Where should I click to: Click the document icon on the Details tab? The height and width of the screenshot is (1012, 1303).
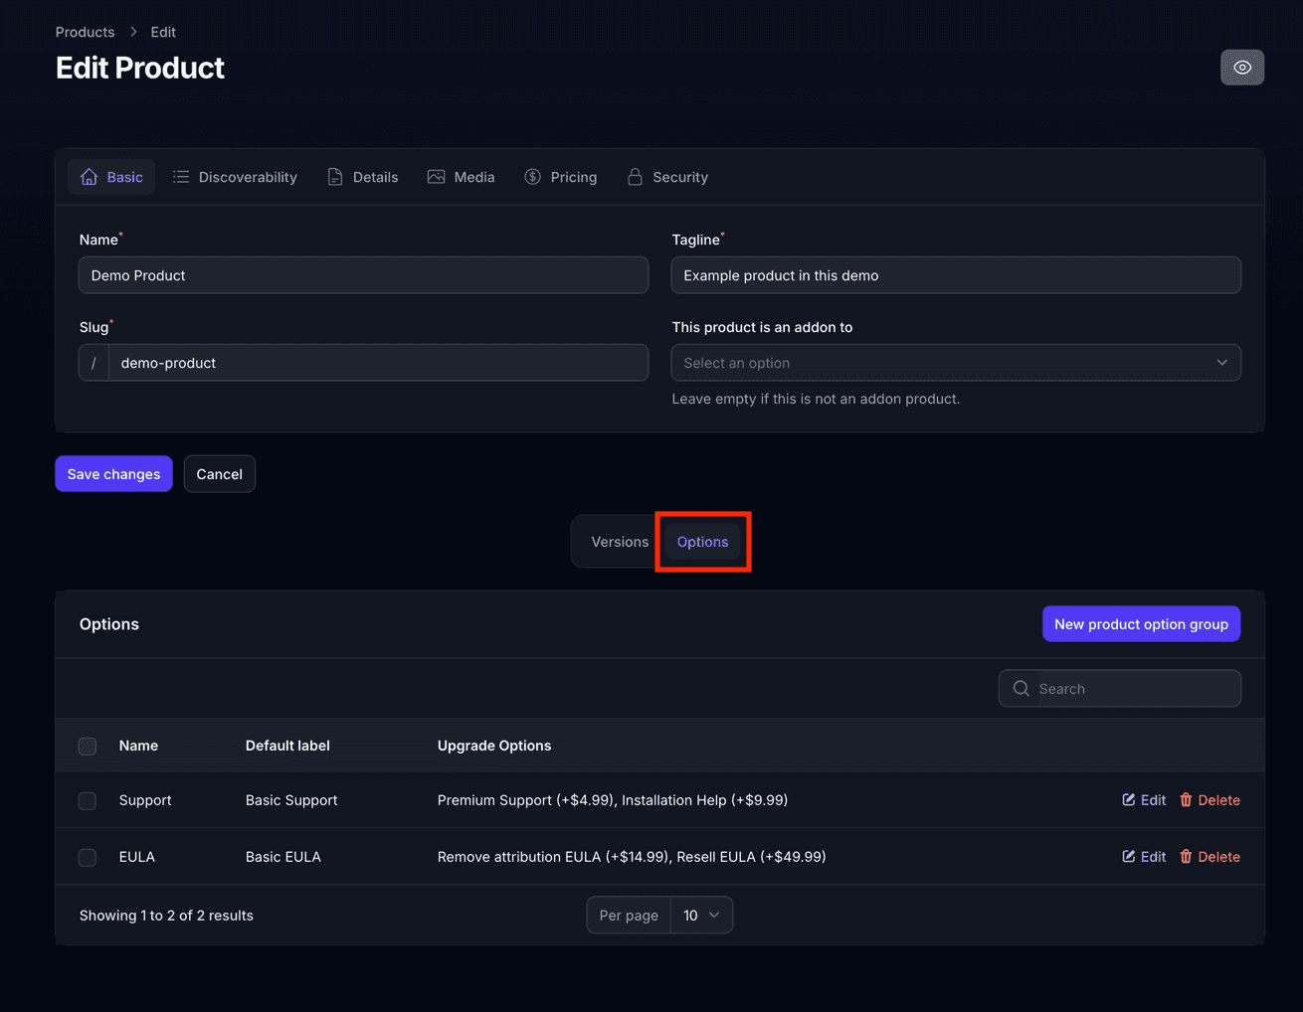(335, 176)
